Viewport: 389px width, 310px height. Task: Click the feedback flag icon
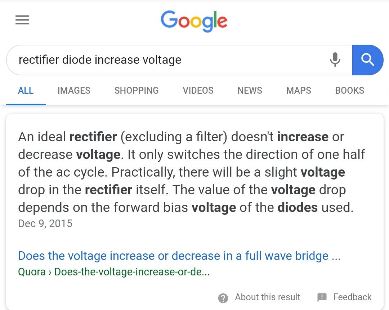[x=322, y=297]
